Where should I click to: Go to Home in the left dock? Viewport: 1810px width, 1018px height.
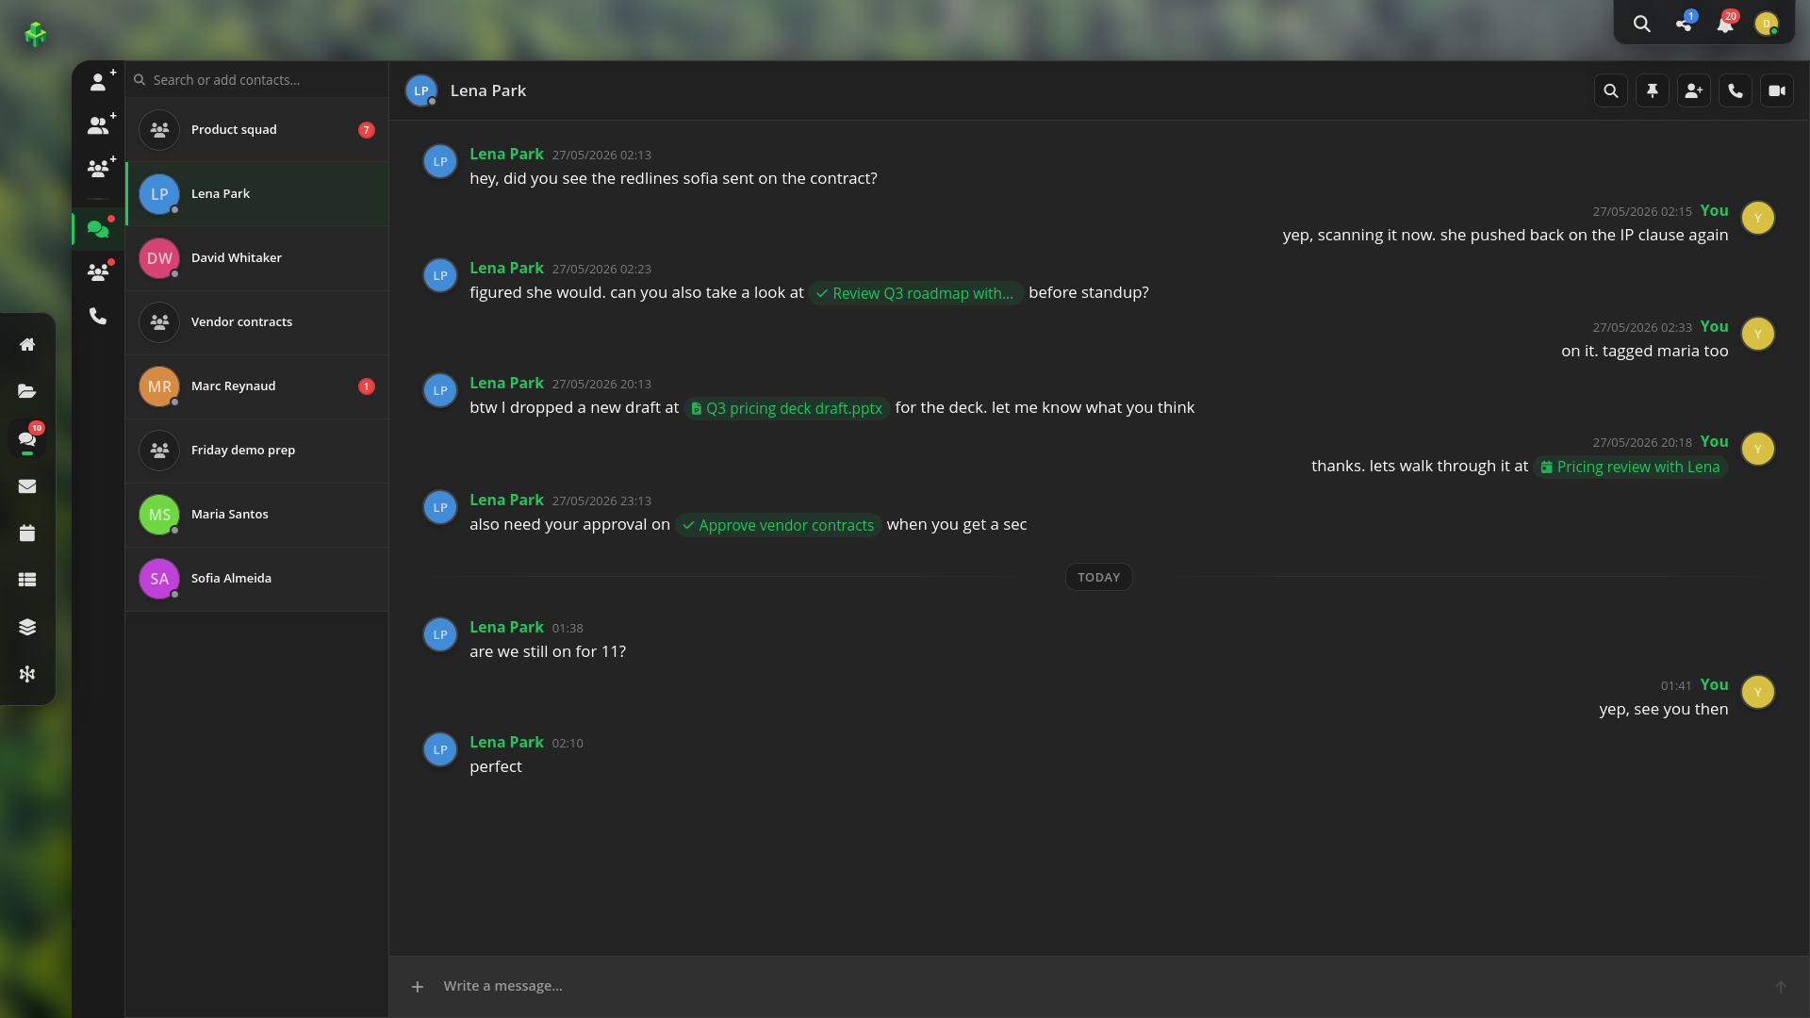27,345
